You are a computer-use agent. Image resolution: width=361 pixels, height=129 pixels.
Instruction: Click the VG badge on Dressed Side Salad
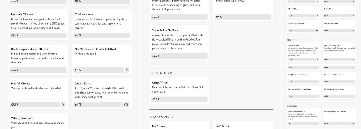tap(353, 30)
